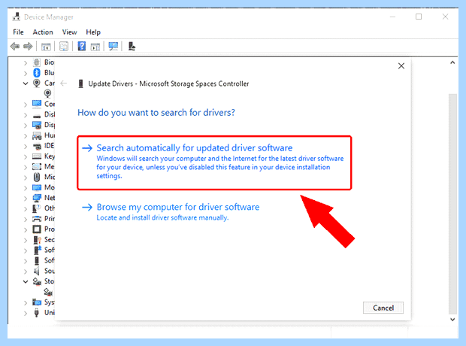Collapse the Cam tree node

(x=26, y=83)
